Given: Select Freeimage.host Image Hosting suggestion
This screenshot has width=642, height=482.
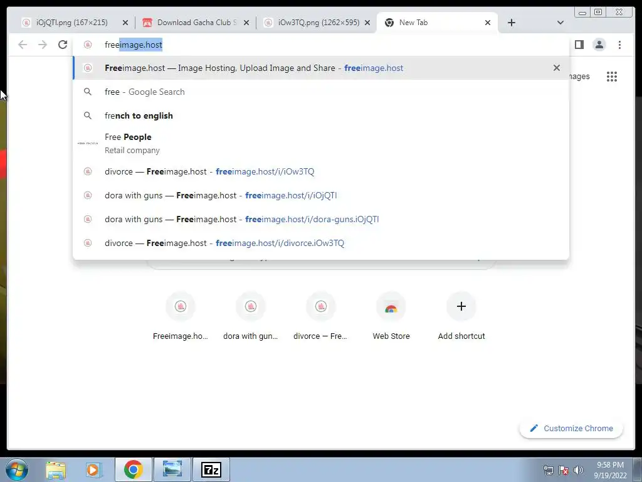Looking at the screenshot, I should [x=321, y=68].
